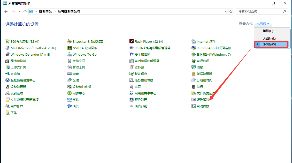Image resolution: width=292 pixels, height=163 pixels.
Task: Open the 家庭组 icon
Action: pyautogui.click(x=7, y=74)
